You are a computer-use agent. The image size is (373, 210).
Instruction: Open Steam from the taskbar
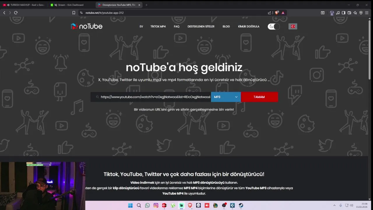coord(241,205)
